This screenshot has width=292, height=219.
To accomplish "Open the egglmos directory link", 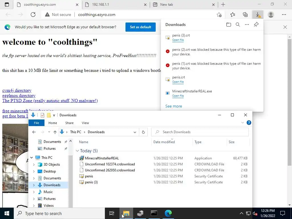I will click(19, 96).
